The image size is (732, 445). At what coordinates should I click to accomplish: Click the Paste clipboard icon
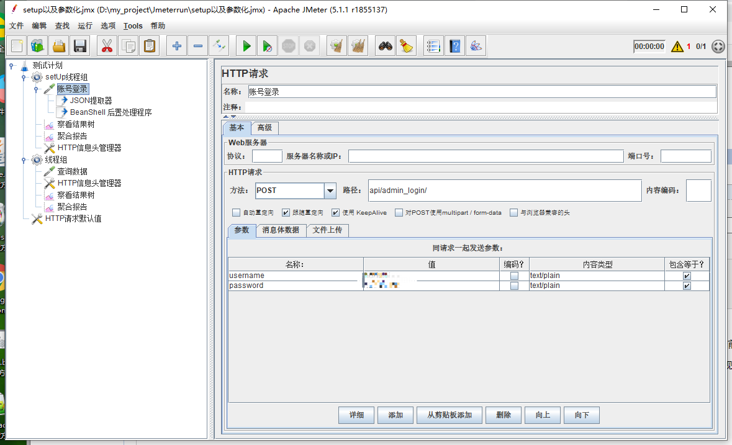click(150, 46)
